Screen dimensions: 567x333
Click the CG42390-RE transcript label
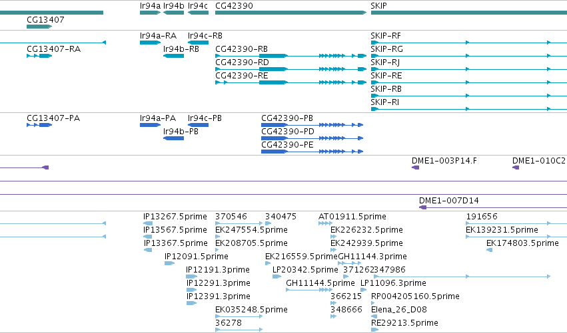pyautogui.click(x=242, y=76)
